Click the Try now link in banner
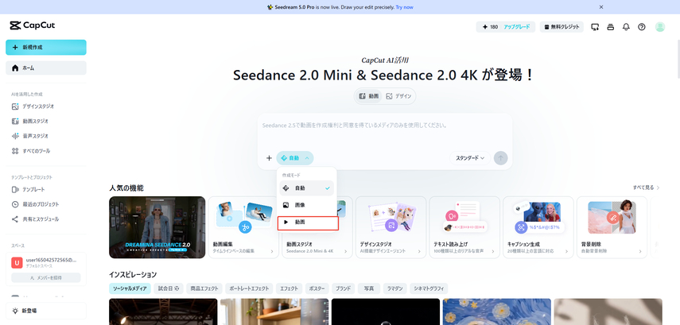Image resolution: width=680 pixels, height=325 pixels. [404, 7]
